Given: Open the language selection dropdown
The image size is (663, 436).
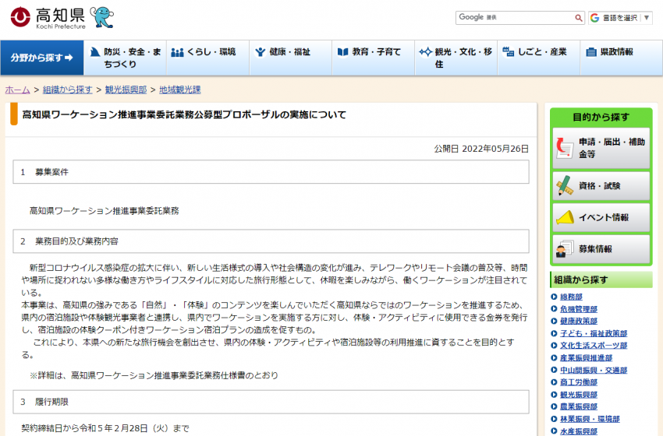Looking at the screenshot, I should coord(620,17).
